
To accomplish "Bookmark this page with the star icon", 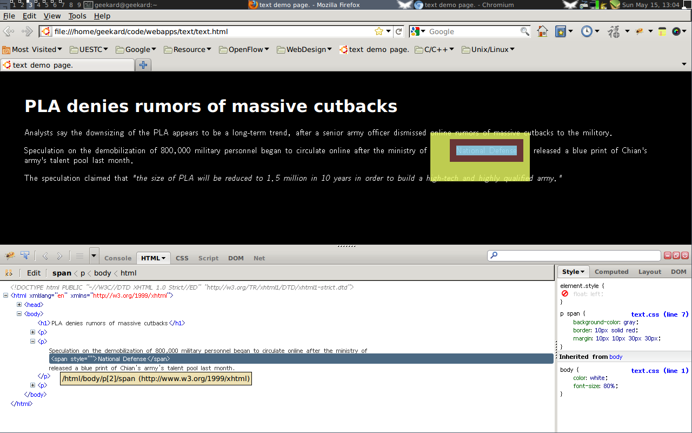I will pos(379,31).
